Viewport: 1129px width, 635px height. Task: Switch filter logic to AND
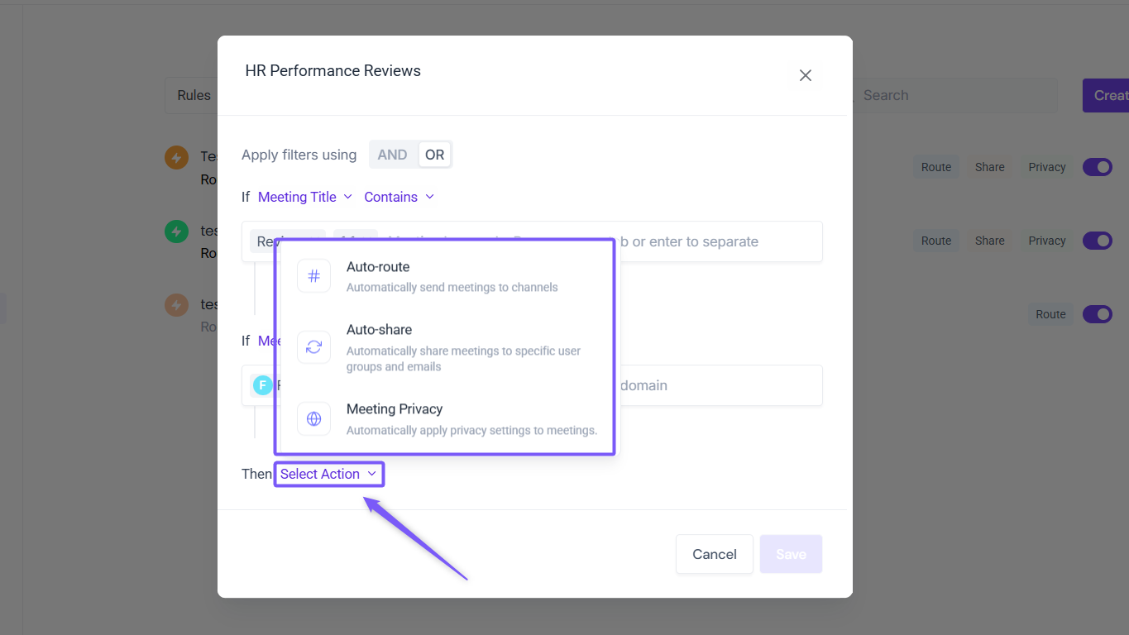click(392, 155)
